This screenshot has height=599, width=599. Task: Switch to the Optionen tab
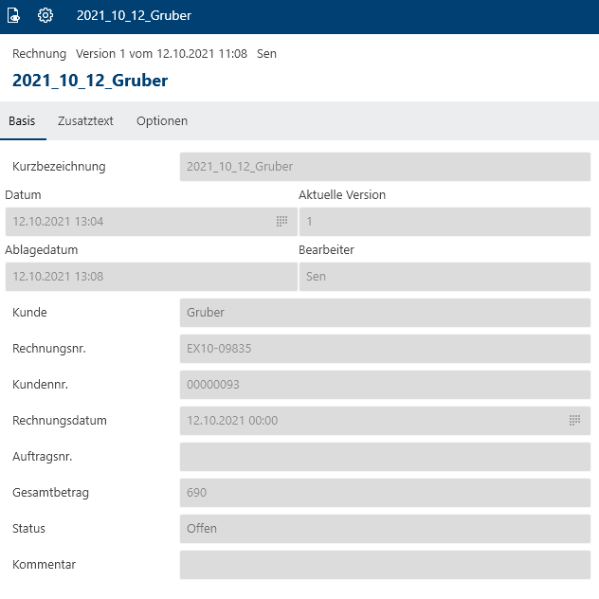(x=162, y=121)
